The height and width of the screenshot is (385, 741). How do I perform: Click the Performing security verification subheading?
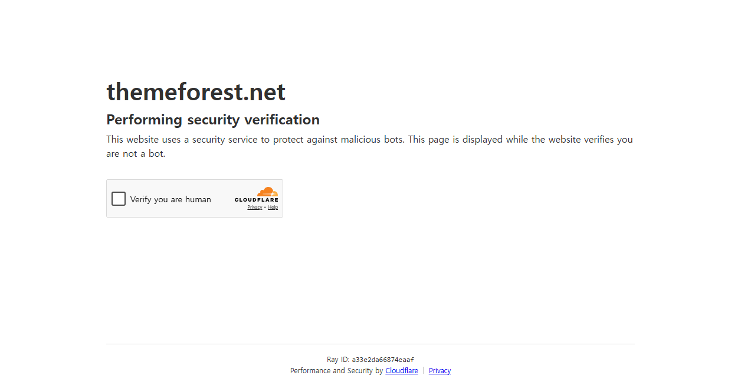(x=213, y=120)
